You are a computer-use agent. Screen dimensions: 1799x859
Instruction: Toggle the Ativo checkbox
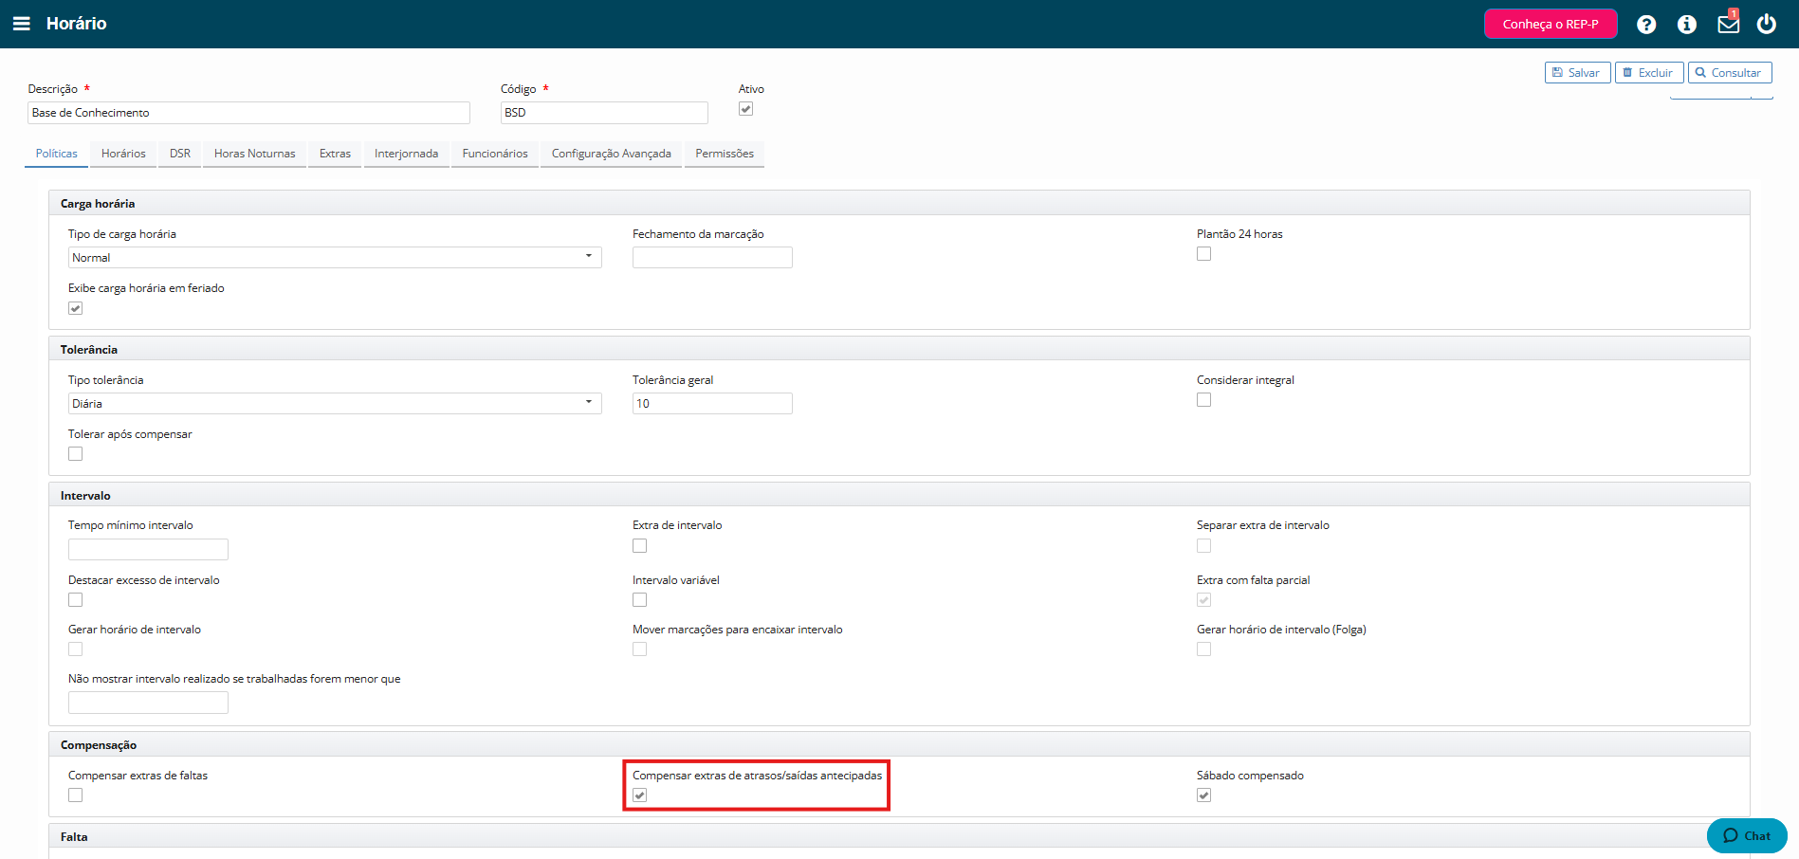click(x=746, y=109)
